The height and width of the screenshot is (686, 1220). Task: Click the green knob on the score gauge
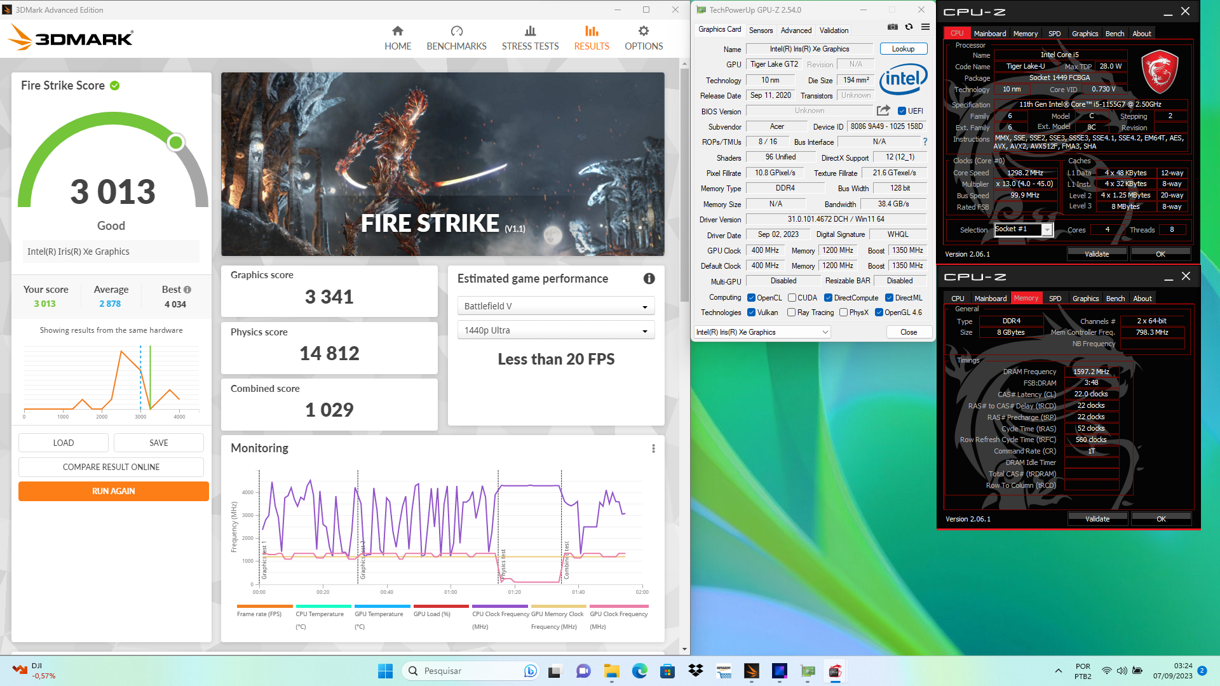tap(176, 142)
